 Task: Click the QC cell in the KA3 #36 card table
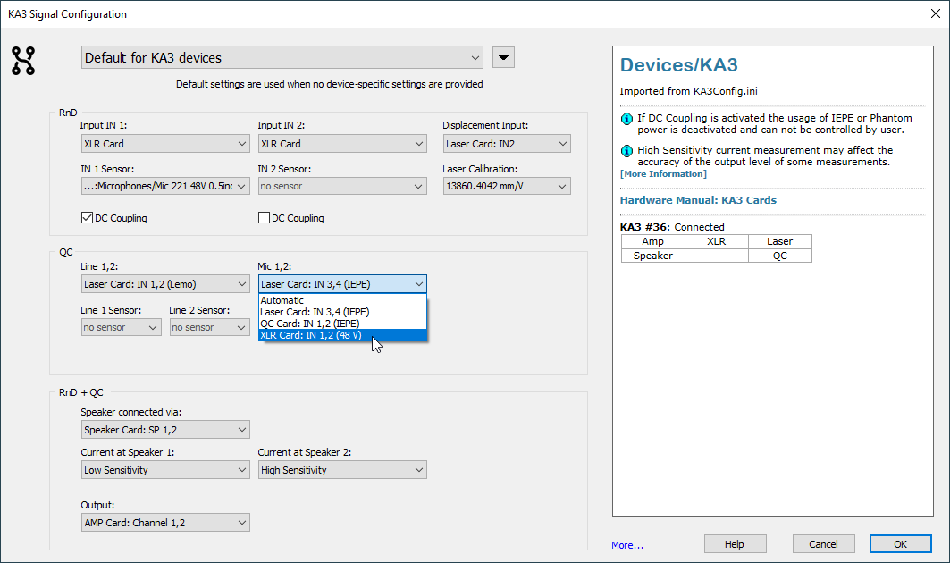click(x=780, y=256)
